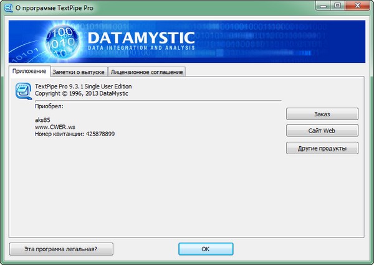
Task: Click the Приобрел: label
Action: click(49, 106)
